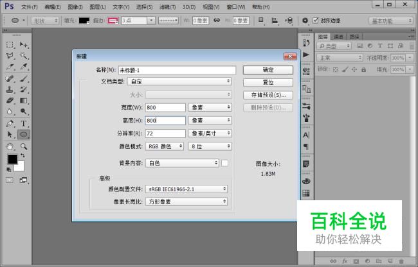This screenshot has width=418, height=267.
Task: Select the Hand tool
Action: [x=10, y=146]
